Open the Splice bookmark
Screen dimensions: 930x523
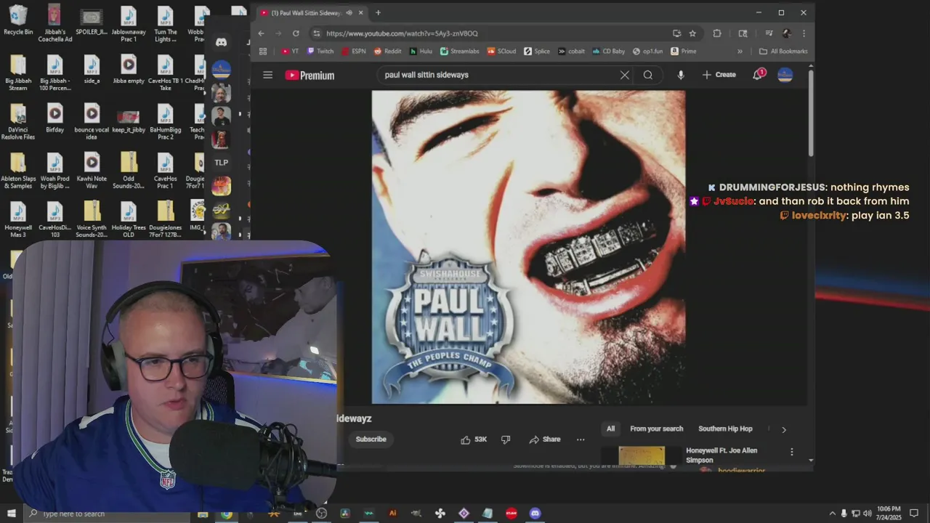click(x=536, y=52)
